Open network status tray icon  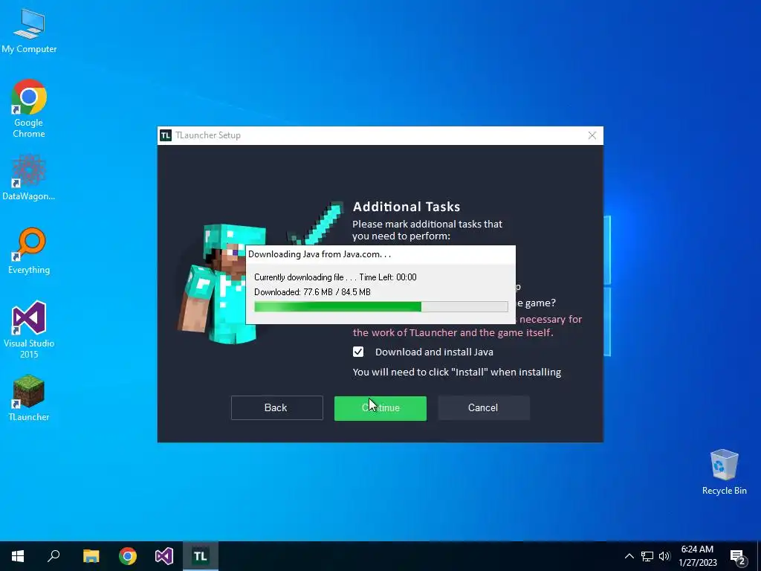click(647, 556)
